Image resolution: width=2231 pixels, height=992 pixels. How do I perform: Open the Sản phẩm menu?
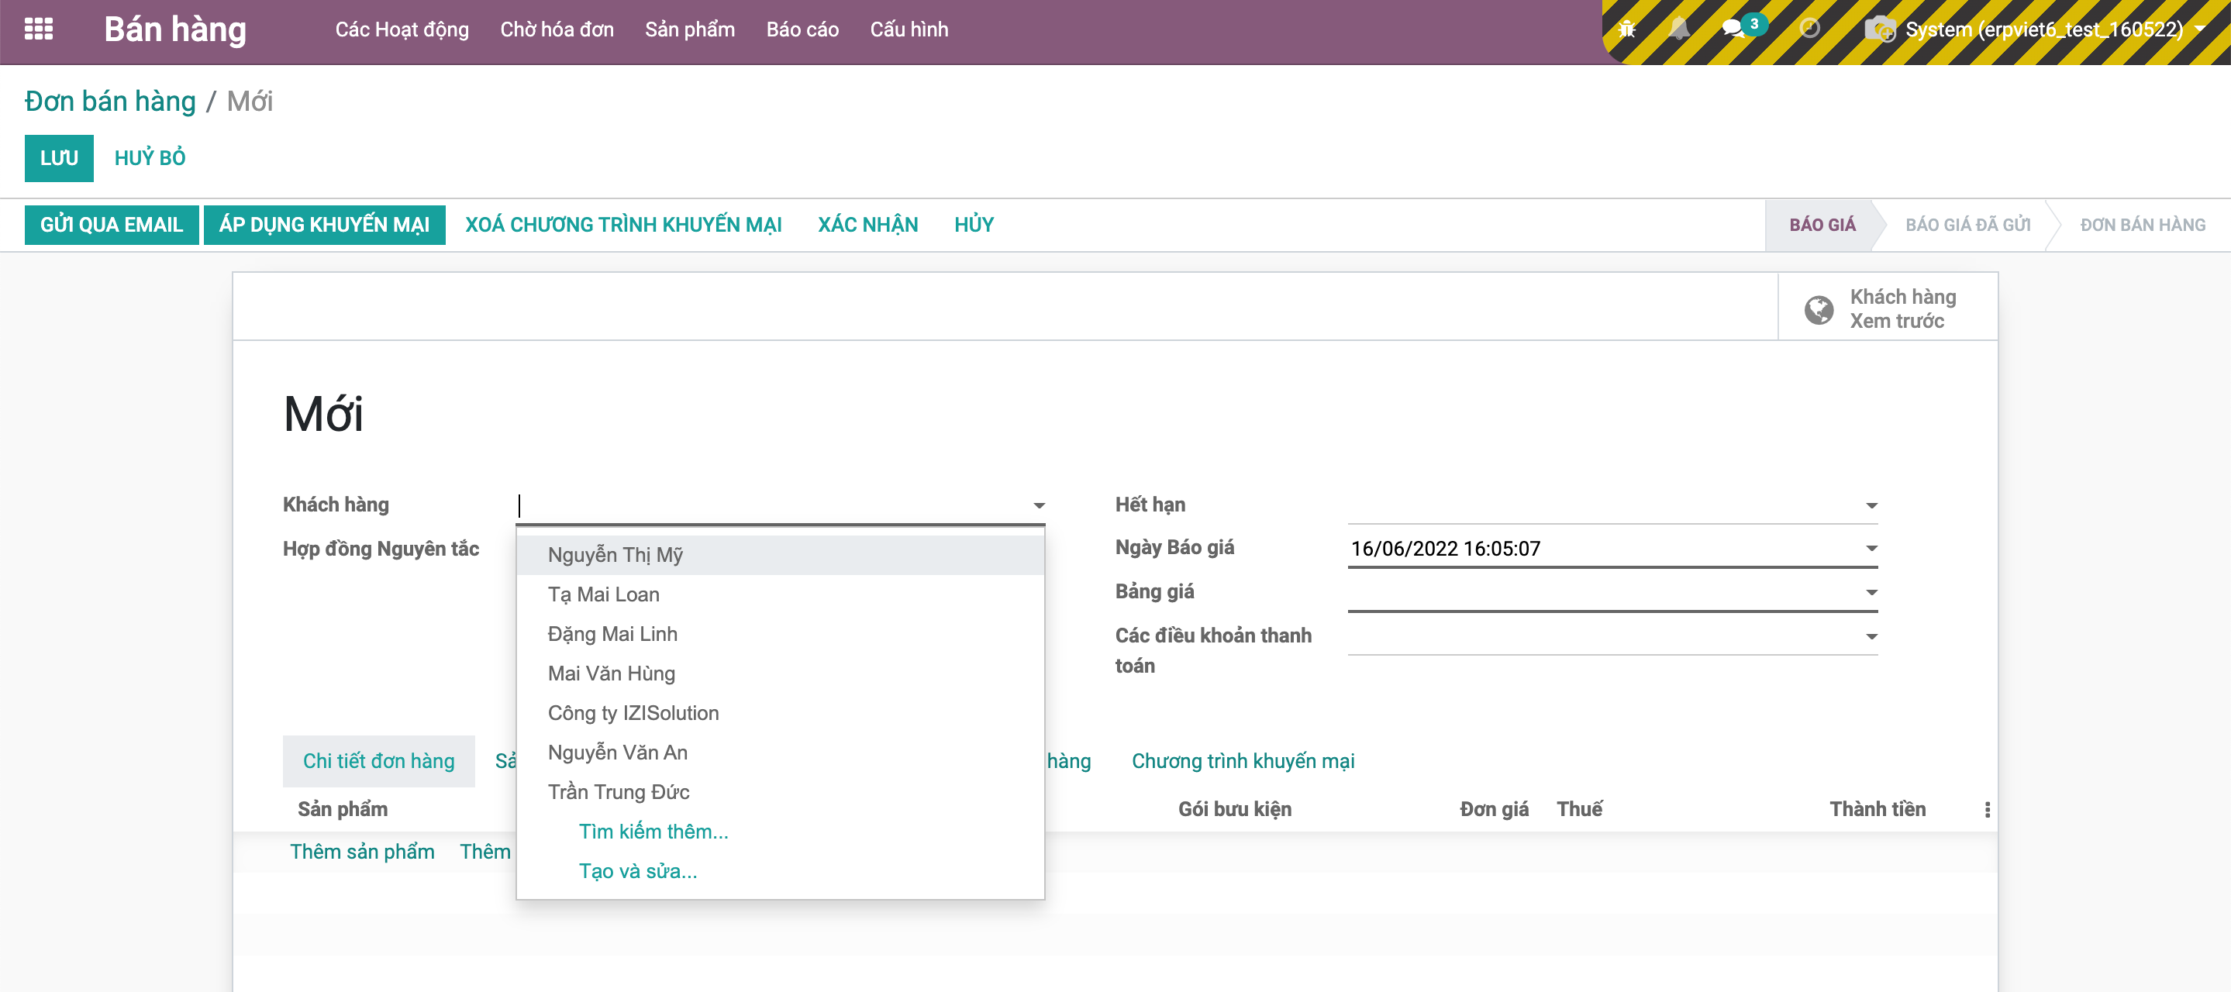tap(689, 29)
